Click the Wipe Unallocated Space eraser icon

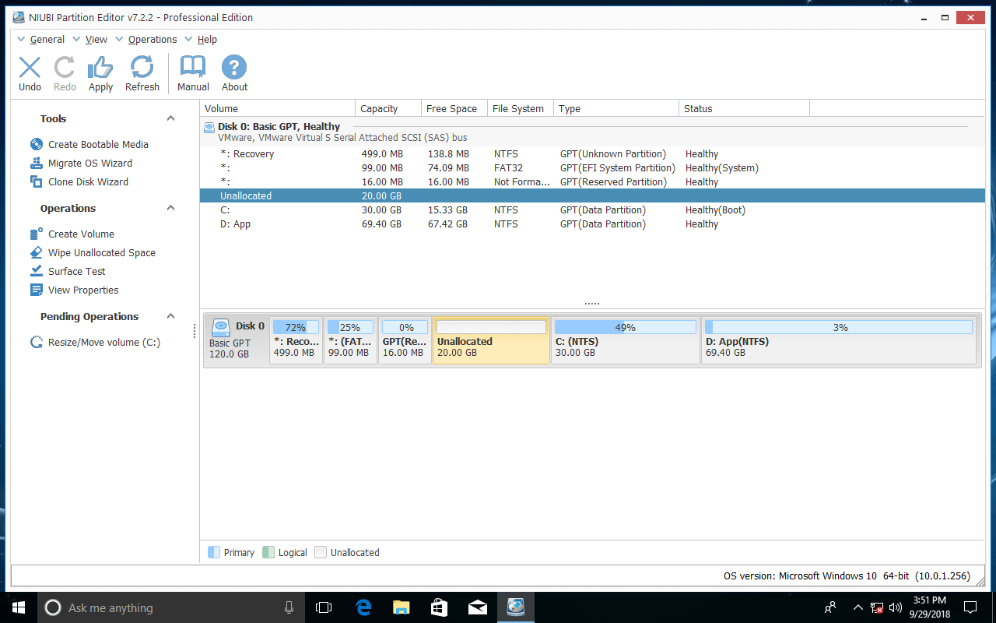[36, 252]
